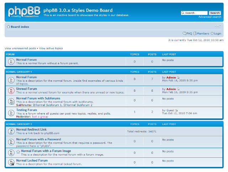Click the Normal Forum with a Password icon

[11, 142]
